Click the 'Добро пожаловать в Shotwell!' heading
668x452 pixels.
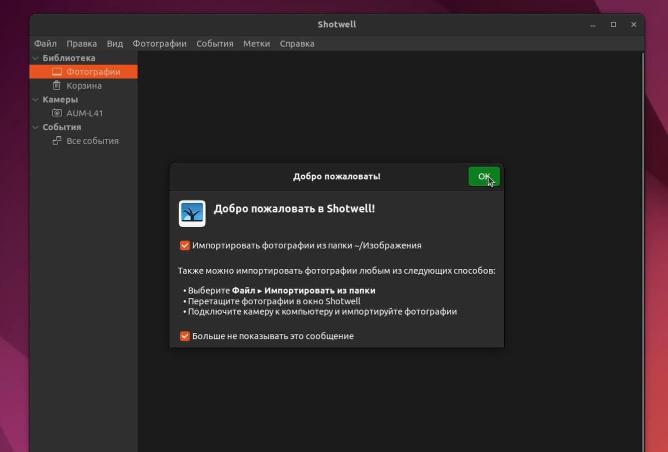[294, 209]
